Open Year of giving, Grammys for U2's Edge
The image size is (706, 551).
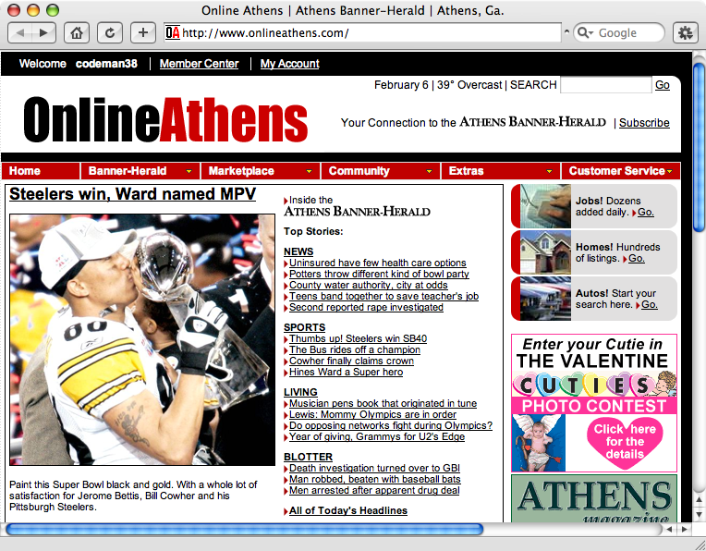tap(377, 436)
